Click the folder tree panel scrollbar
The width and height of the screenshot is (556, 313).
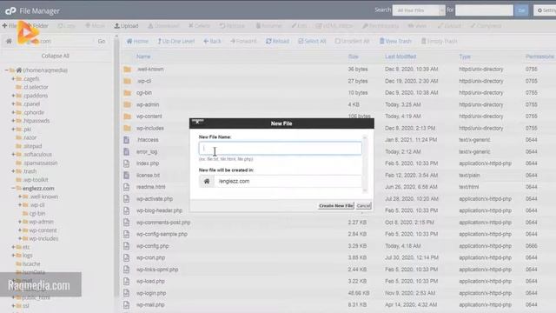tap(116, 167)
